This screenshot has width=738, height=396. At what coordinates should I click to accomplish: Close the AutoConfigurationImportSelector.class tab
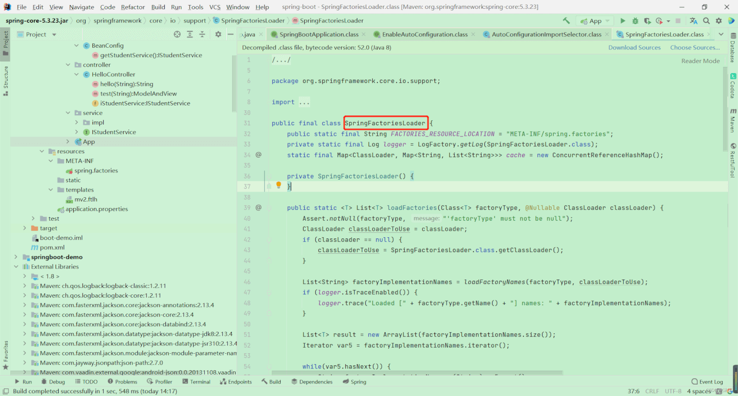[x=608, y=34]
